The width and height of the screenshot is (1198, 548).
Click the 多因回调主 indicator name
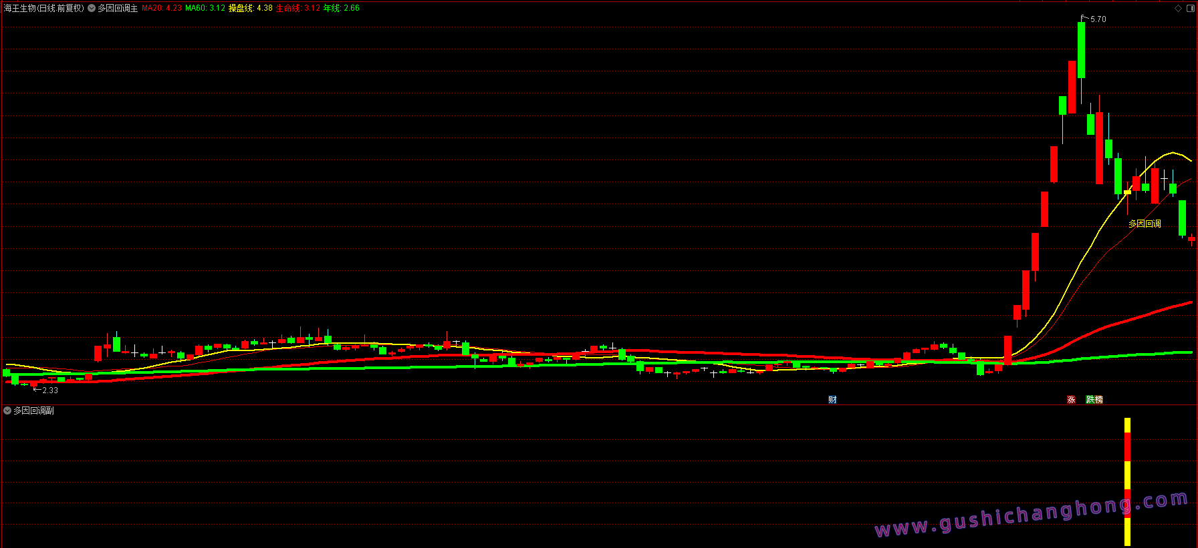118,8
